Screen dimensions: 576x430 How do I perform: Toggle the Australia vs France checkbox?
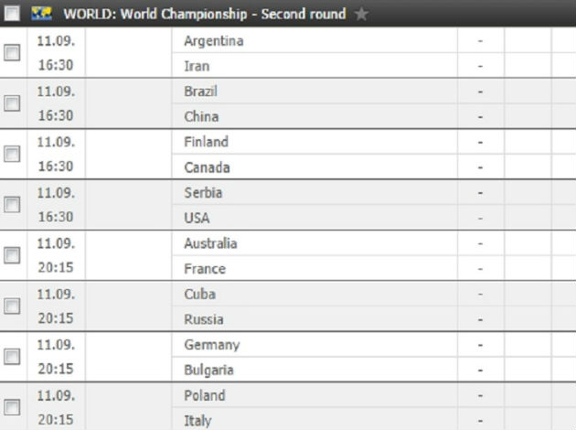click(12, 256)
